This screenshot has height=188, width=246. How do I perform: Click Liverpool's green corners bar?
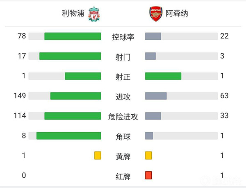[68, 136]
